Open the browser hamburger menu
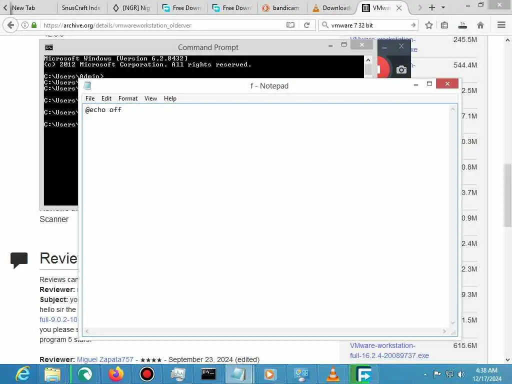The height and width of the screenshot is (384, 512). pyautogui.click(x=501, y=25)
